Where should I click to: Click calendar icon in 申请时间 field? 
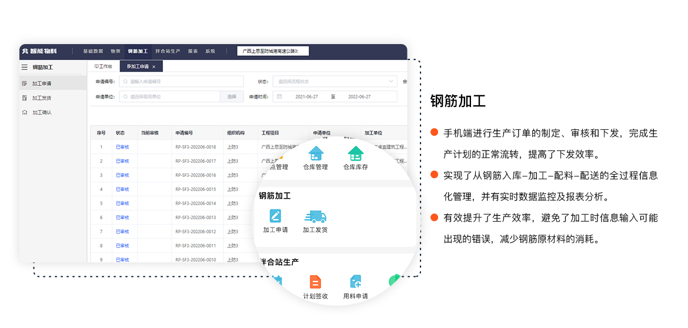click(279, 96)
